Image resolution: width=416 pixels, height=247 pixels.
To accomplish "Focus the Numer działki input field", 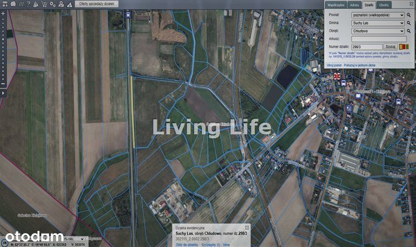I will pyautogui.click(x=367, y=47).
